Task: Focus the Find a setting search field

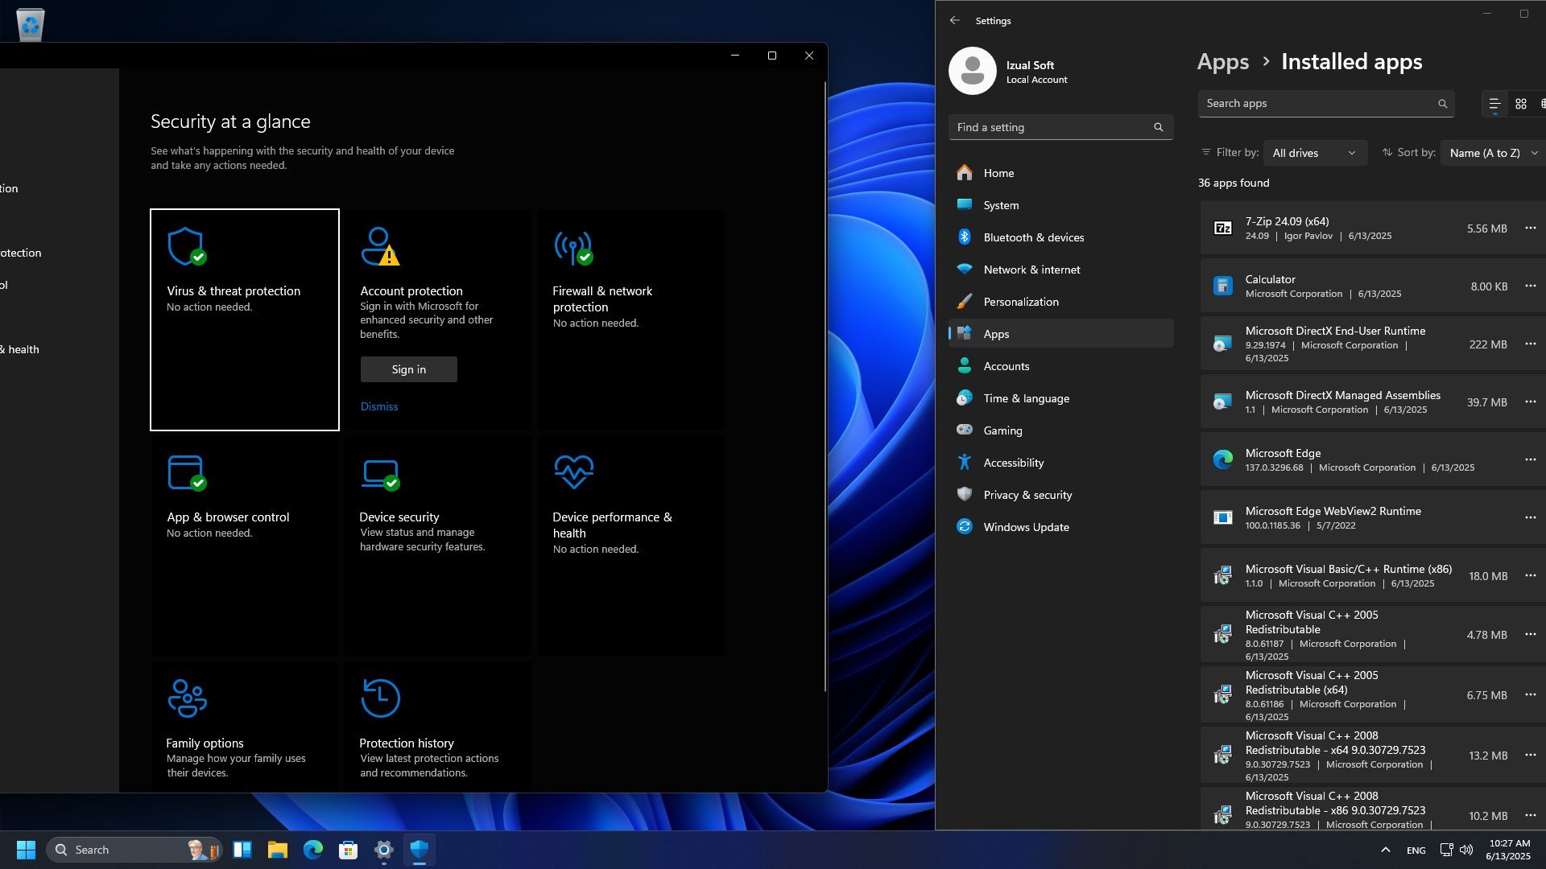Action: 1060,127
